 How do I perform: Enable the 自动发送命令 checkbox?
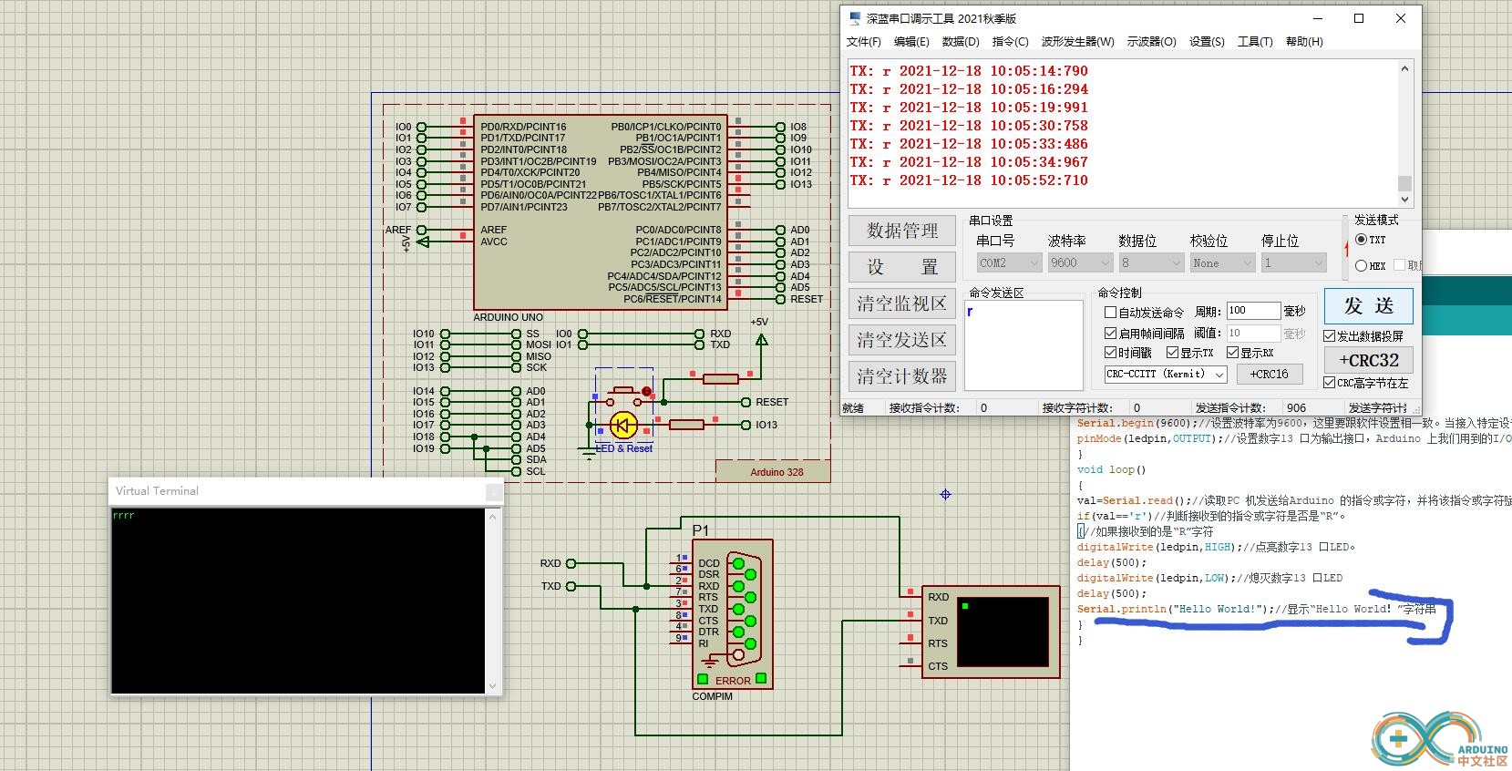point(1111,312)
